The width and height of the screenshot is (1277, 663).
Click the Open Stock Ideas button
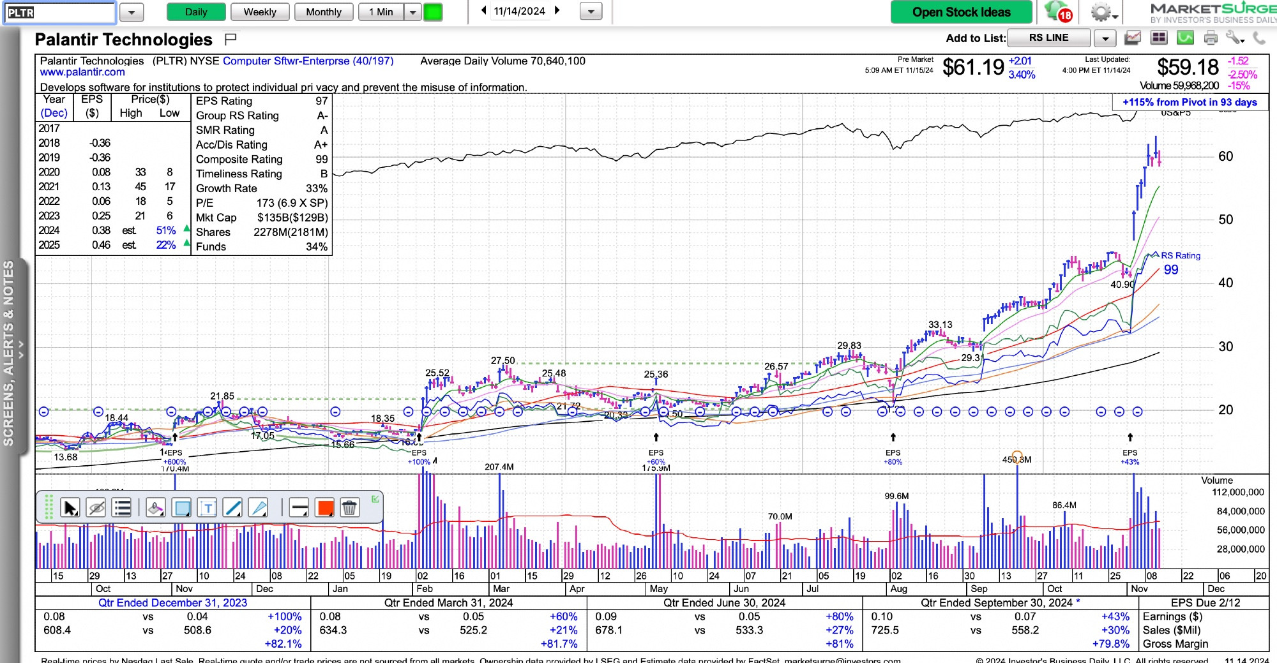click(961, 12)
